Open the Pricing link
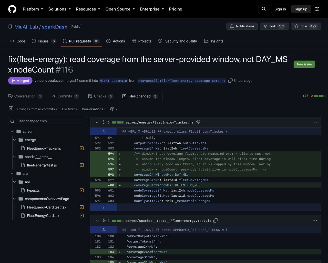The width and height of the screenshot is (328, 263). [x=176, y=9]
